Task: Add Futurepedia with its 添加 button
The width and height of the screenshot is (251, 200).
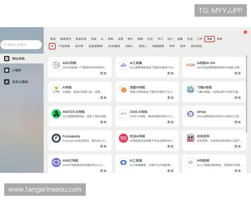Action: [x=103, y=146]
